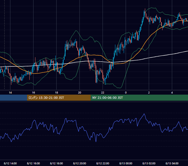Click the "18" hour label on upper time axis
188x166 pixels.
click(x=56, y=92)
